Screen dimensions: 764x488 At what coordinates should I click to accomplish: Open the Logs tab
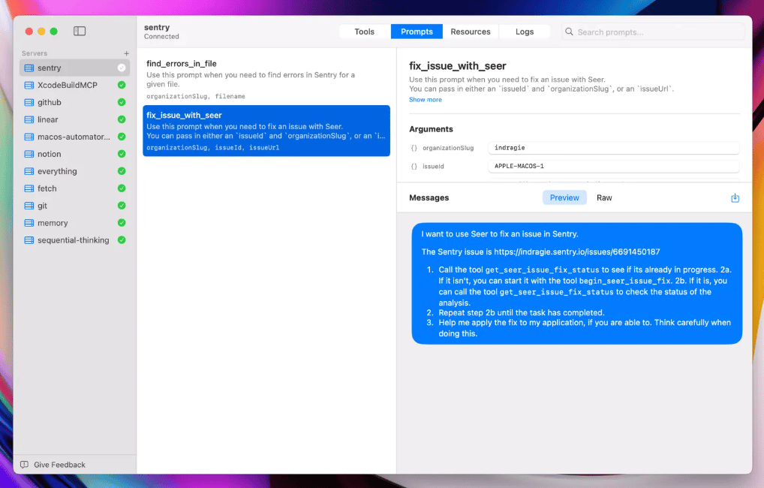(x=525, y=32)
